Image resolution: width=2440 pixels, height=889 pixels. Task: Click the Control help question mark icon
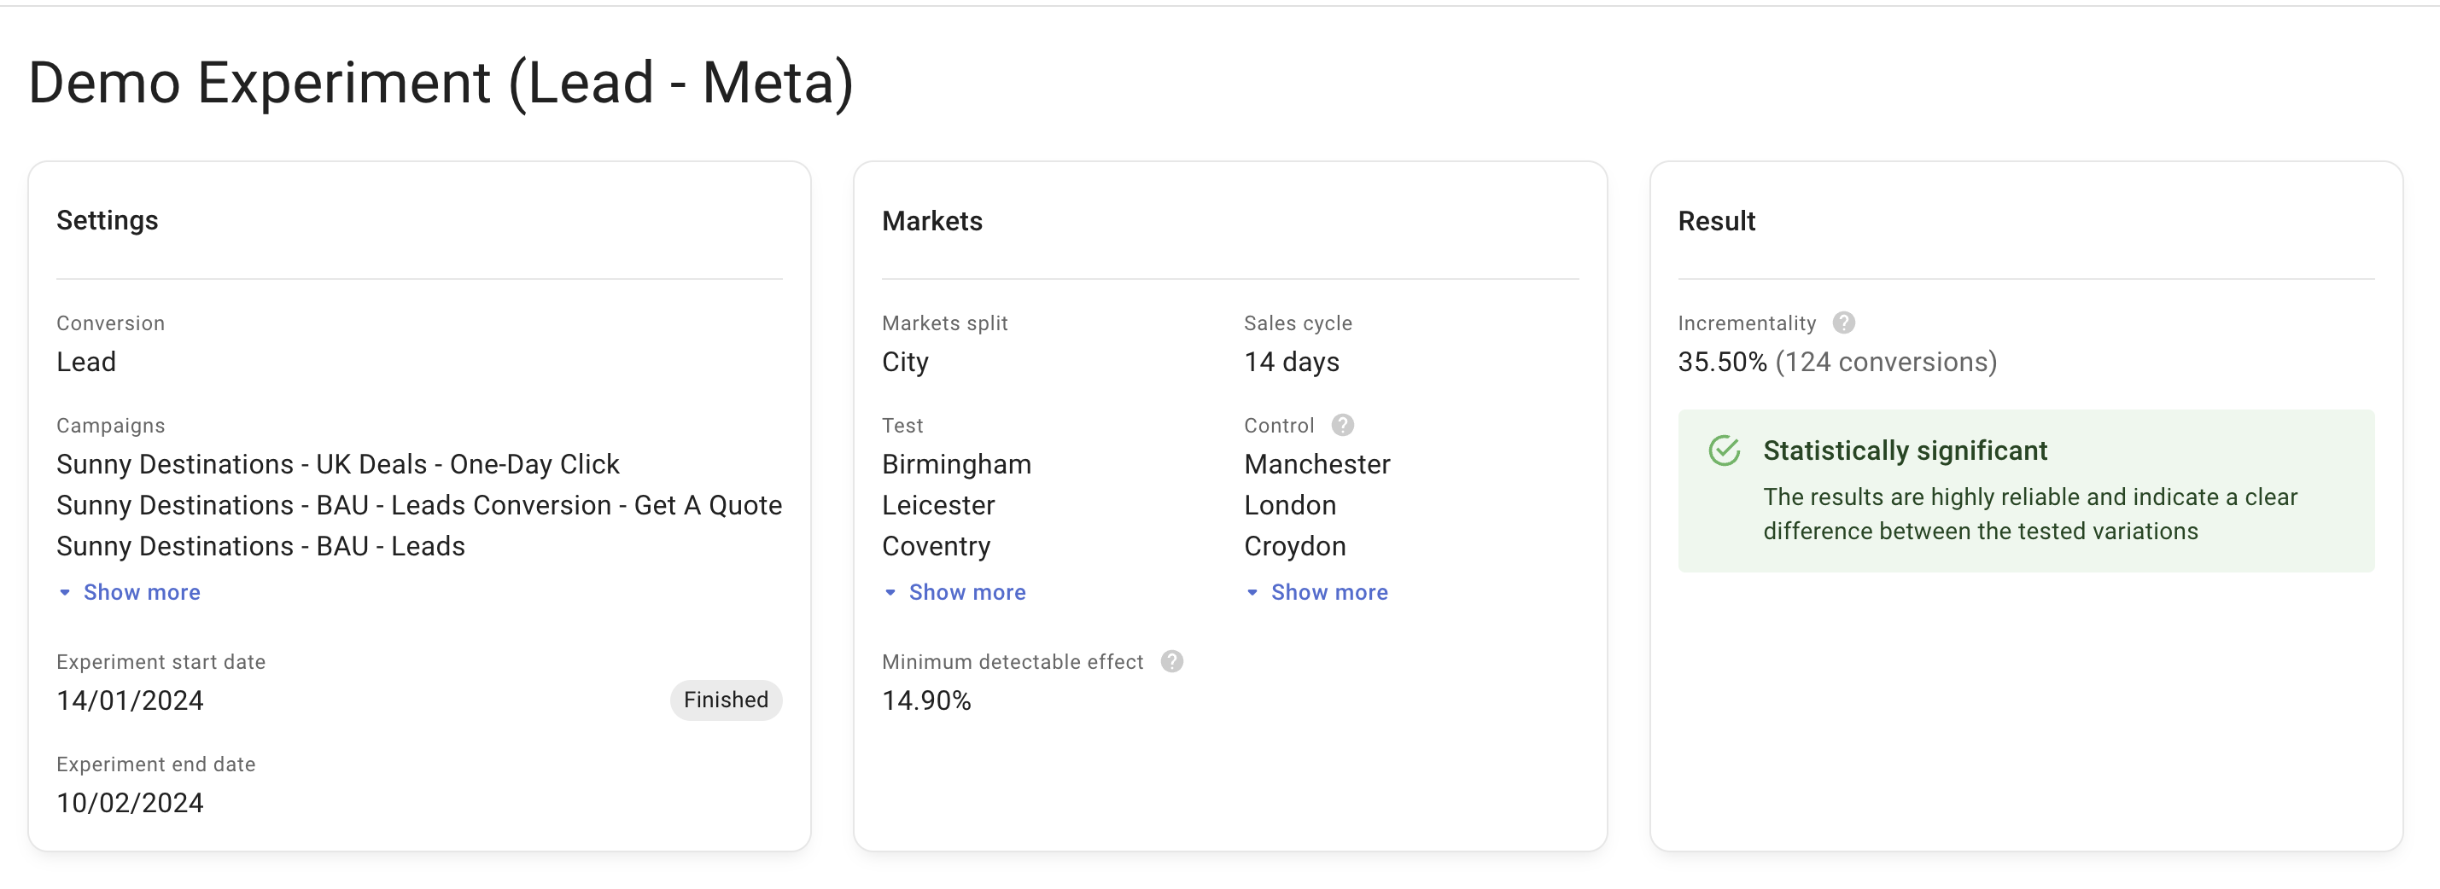[1343, 424]
